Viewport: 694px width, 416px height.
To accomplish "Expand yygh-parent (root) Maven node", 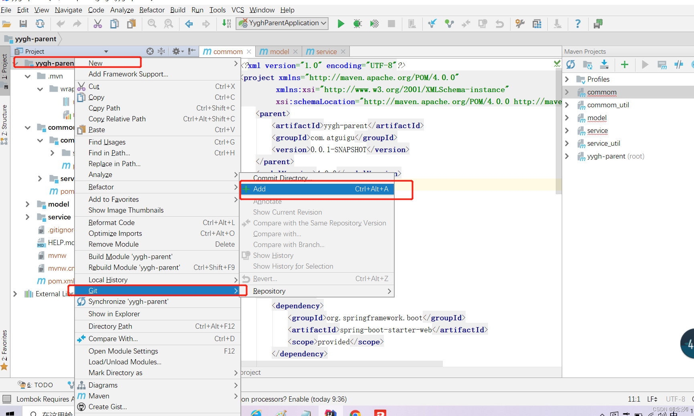I will coord(567,156).
